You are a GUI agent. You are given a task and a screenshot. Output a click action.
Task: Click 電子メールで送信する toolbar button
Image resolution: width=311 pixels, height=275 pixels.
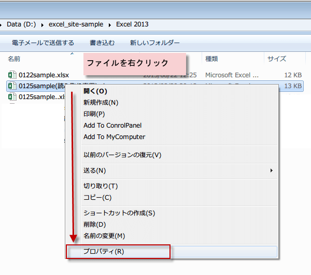tap(43, 43)
